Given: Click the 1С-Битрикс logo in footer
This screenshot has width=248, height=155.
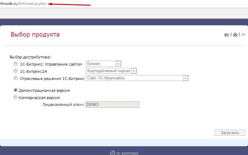Looking at the screenshot, I should point(124,153).
